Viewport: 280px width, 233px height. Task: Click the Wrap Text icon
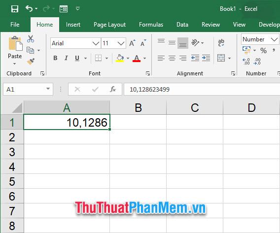221,43
